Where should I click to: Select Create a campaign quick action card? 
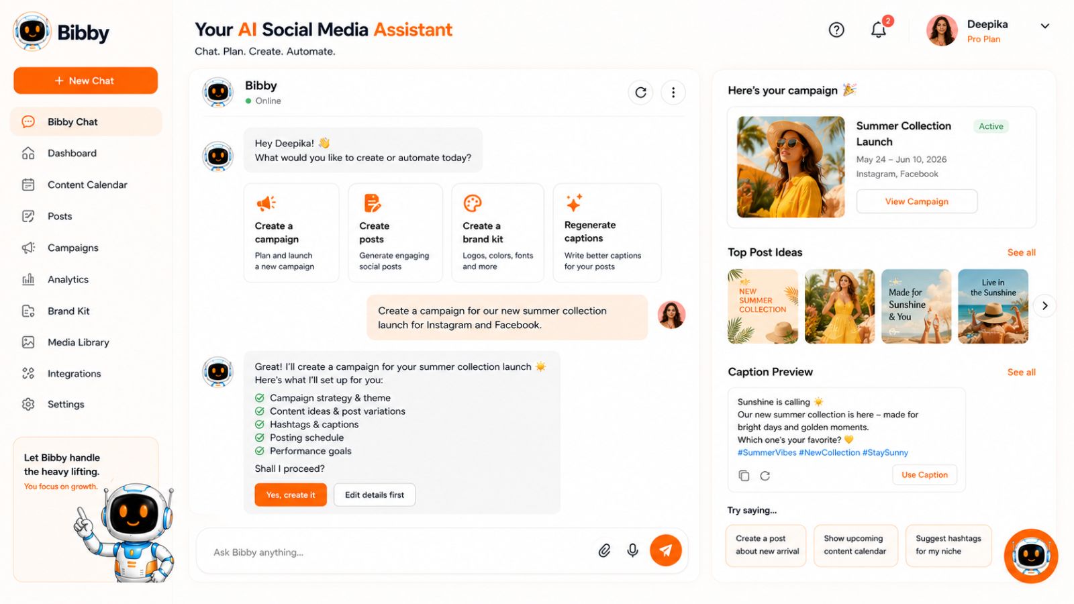coord(291,233)
